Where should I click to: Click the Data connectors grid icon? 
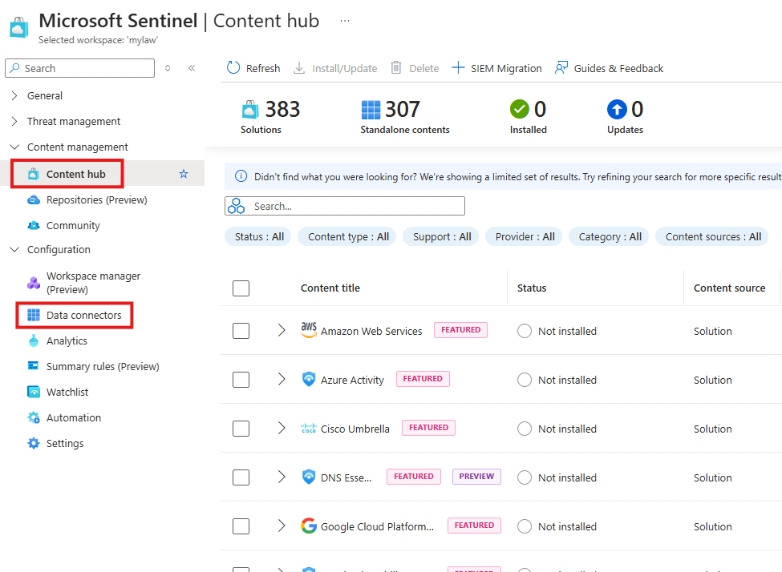pyautogui.click(x=34, y=315)
